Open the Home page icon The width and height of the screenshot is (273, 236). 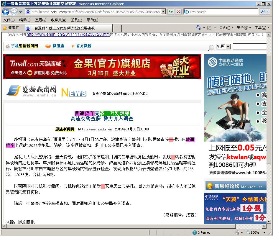pos(198,28)
